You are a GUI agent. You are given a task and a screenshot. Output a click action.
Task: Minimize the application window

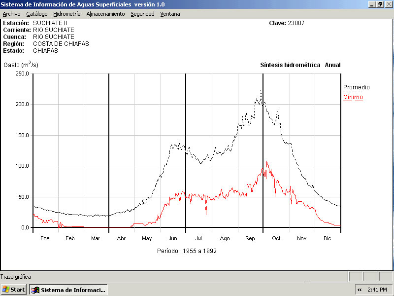(x=372, y=4)
